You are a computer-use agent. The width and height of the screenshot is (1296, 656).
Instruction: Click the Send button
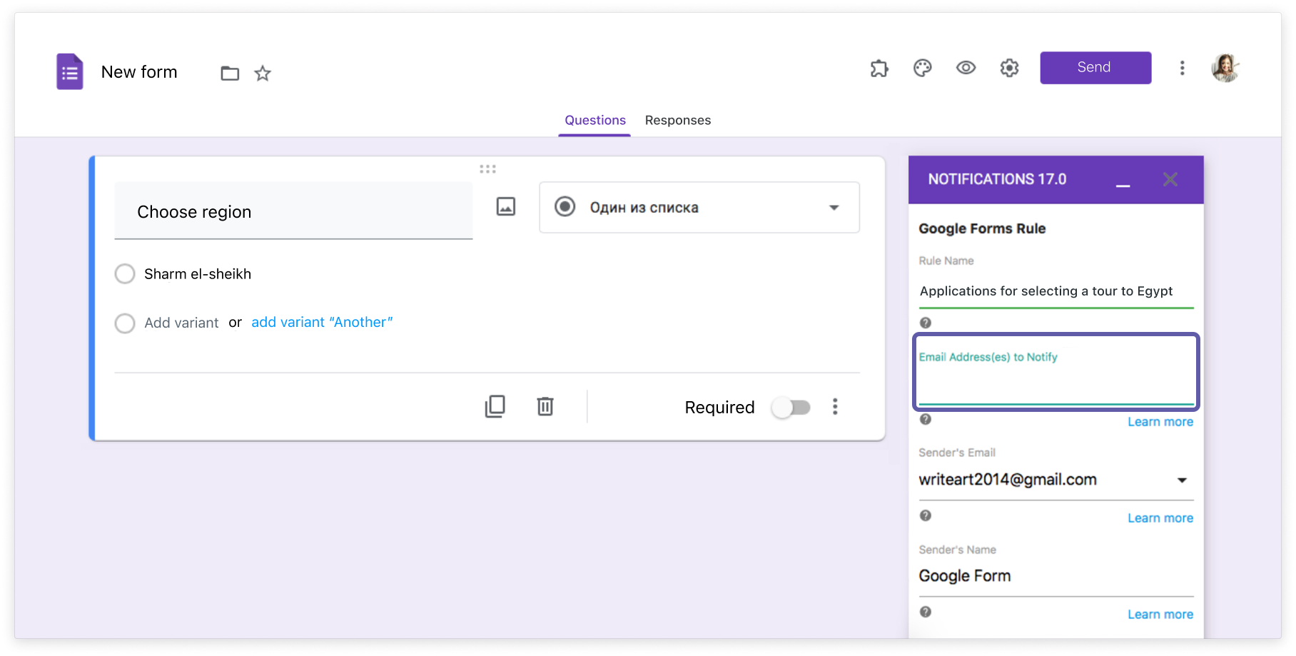pos(1095,67)
